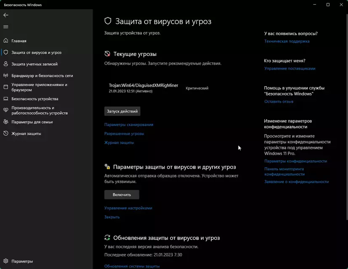The height and width of the screenshot is (269, 348).
Task: Minimize the Безопасность Windows window
Action: pos(314,5)
